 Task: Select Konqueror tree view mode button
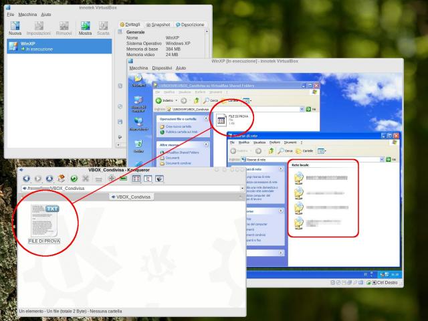pyautogui.click(x=148, y=179)
